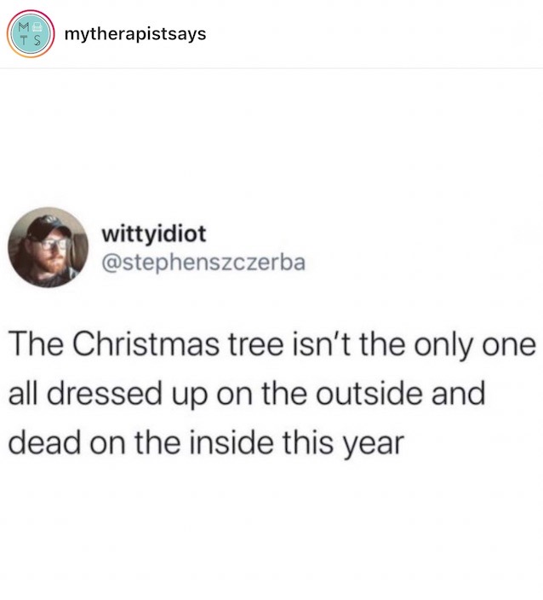Tap the tweet line 'dead on the inside this year'
Viewport: 543px width, 600px height.
click(206, 442)
